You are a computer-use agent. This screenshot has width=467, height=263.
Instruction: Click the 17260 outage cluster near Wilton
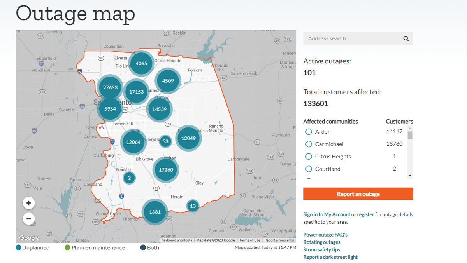point(166,170)
